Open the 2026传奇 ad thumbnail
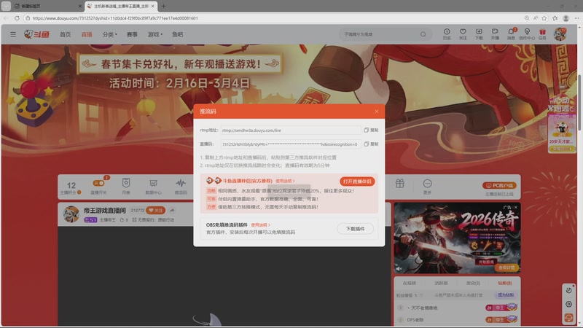The image size is (583, 328). pyautogui.click(x=457, y=238)
